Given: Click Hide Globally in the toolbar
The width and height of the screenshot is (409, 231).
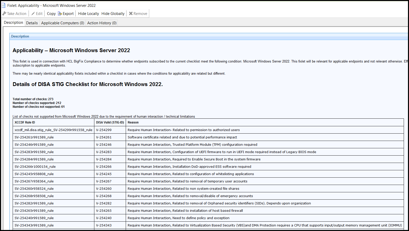Looking at the screenshot, I should pyautogui.click(x=113, y=13).
